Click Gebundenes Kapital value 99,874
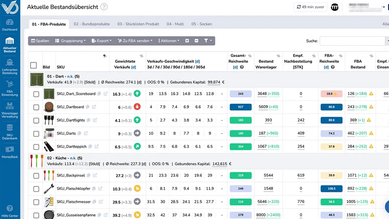 (x=214, y=82)
